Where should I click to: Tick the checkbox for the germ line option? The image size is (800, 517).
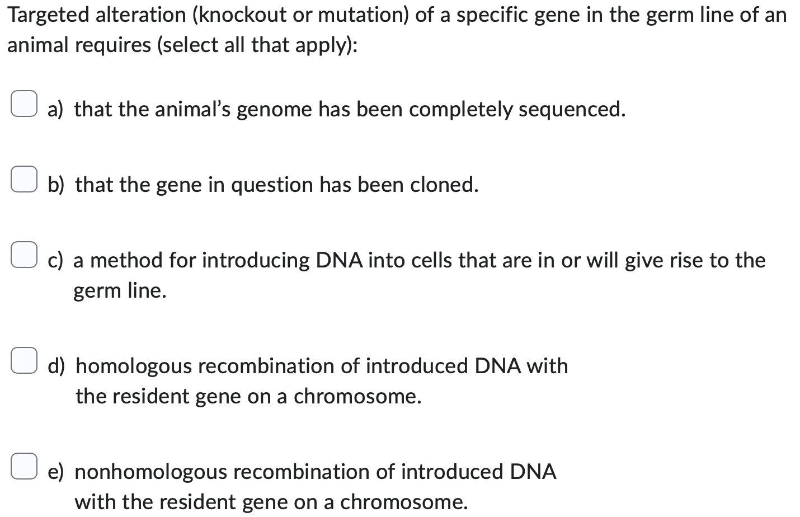pos(24,255)
